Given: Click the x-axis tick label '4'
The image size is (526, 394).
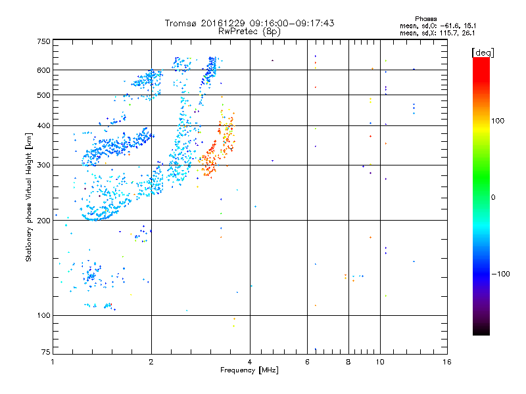Looking at the screenshot, I should (250, 362).
